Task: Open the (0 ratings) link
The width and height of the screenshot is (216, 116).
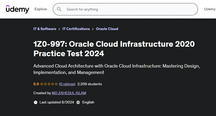Action: coord(67,84)
